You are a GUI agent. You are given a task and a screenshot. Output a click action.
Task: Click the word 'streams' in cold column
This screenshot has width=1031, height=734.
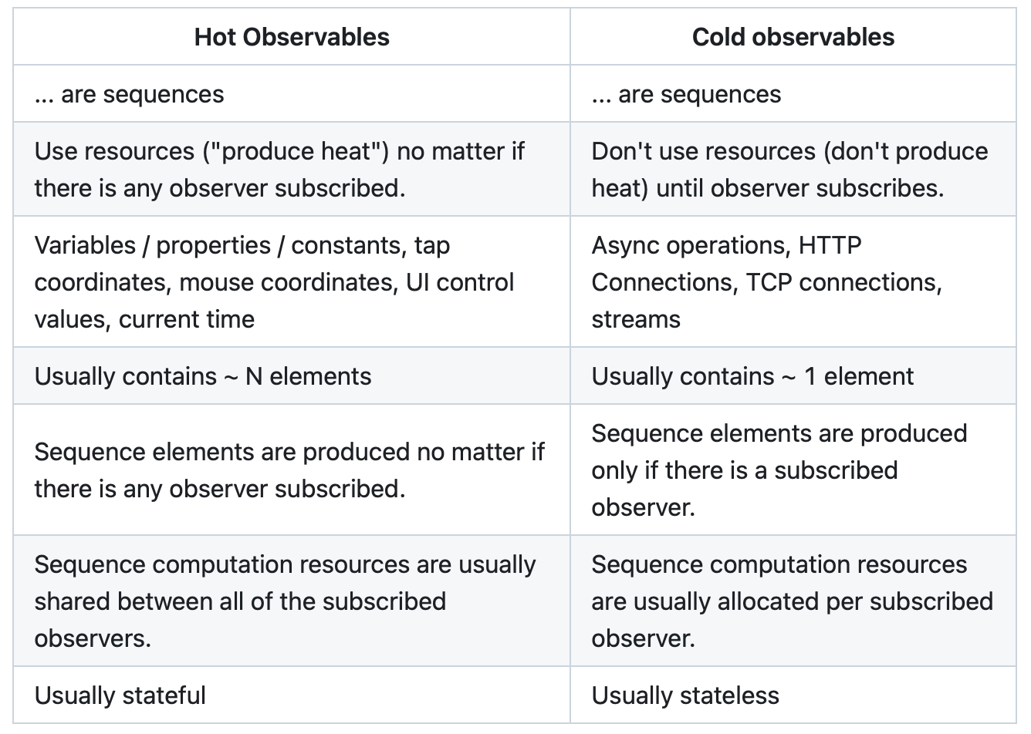click(x=636, y=319)
